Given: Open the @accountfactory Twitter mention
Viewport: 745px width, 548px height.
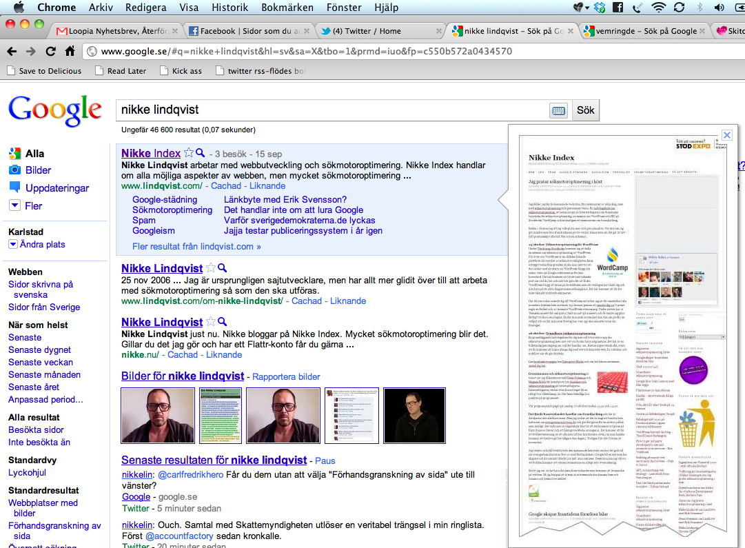Looking at the screenshot, I should tap(179, 536).
